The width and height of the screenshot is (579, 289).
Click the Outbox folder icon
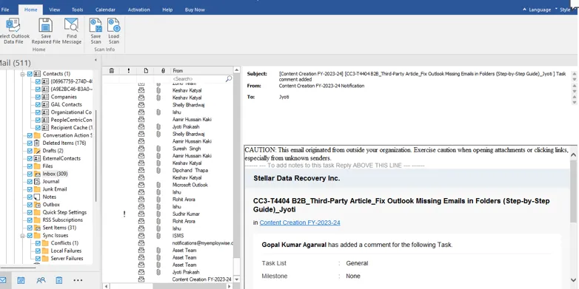[37, 205]
